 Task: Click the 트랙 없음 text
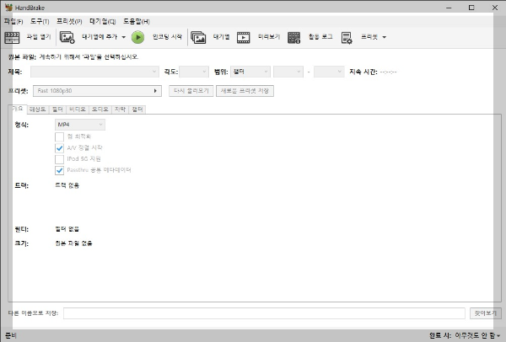pos(67,185)
